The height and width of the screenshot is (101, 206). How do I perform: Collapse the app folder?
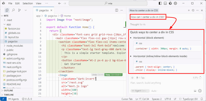16,24
